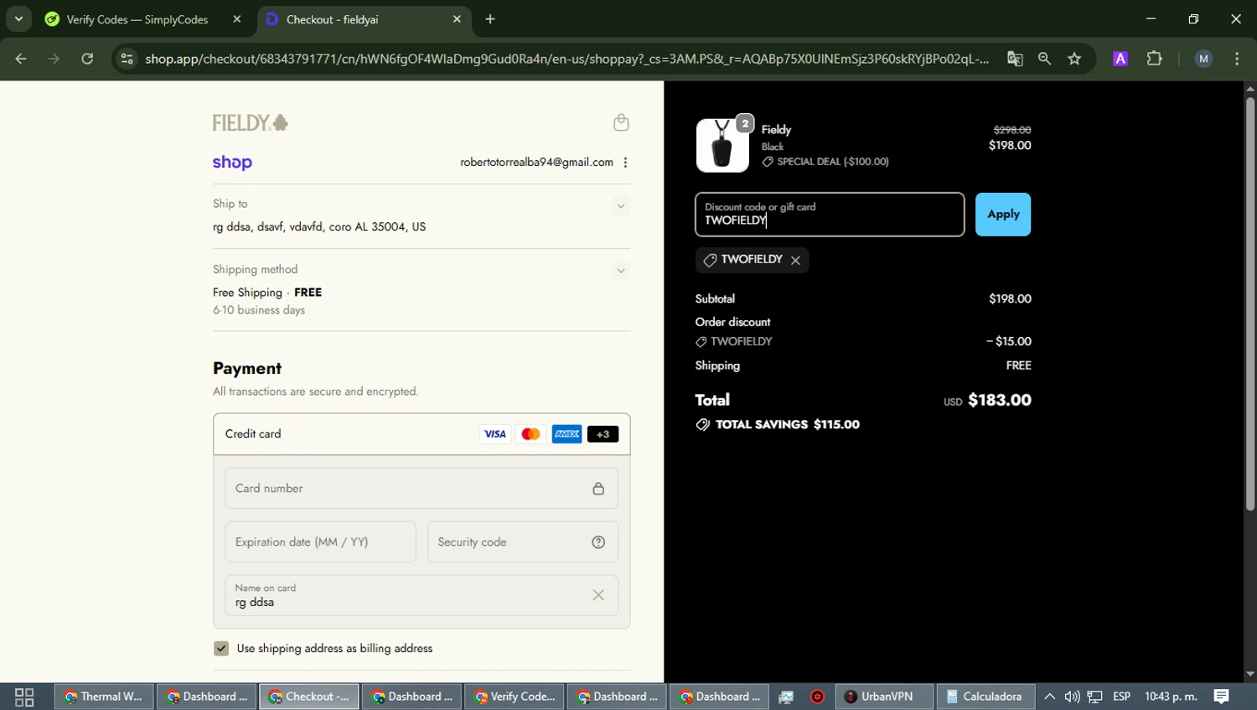This screenshot has width=1257, height=710.
Task: Click the Amex card icon
Action: [567, 434]
